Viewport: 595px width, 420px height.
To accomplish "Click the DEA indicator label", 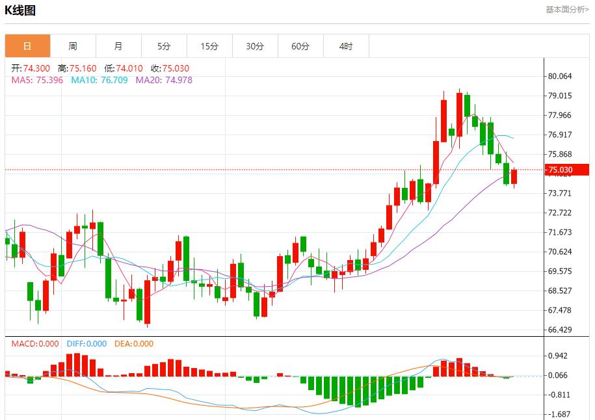I will pyautogui.click(x=134, y=344).
